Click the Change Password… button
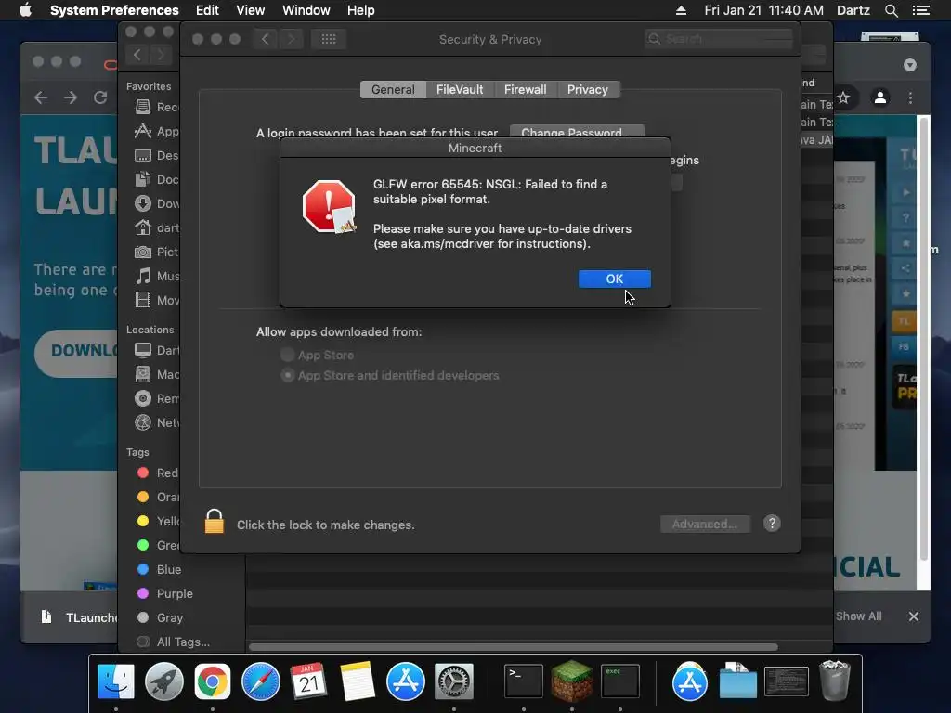951x713 pixels. (576, 133)
